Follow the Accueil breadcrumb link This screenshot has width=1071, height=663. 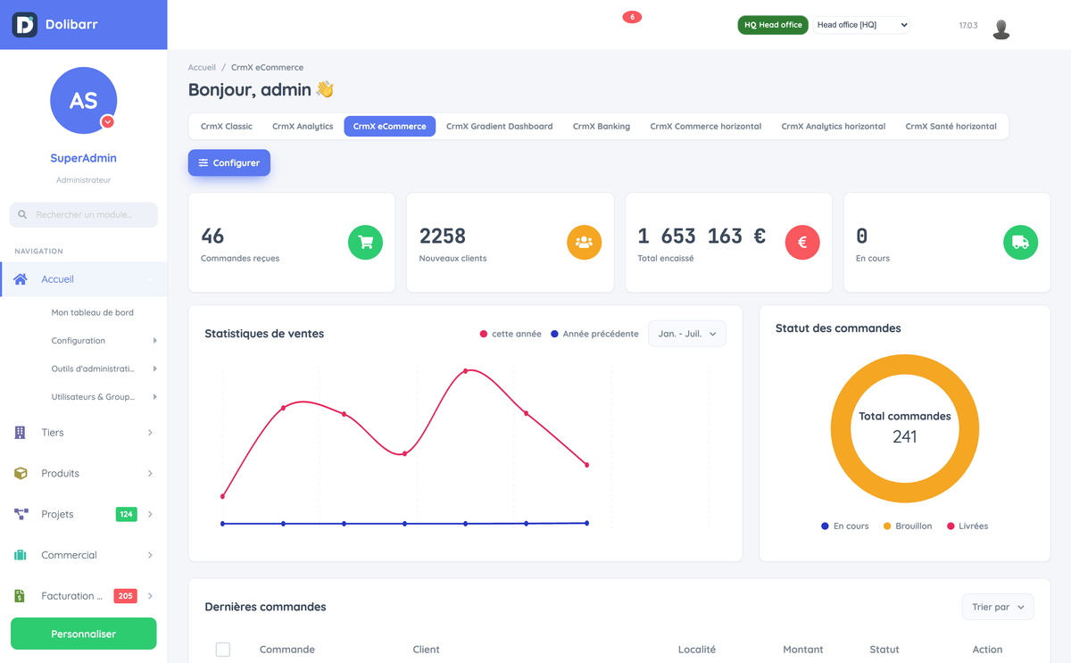click(202, 68)
